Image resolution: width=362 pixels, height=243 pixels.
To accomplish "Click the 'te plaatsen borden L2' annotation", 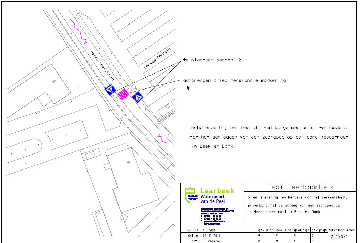I will click(x=212, y=60).
